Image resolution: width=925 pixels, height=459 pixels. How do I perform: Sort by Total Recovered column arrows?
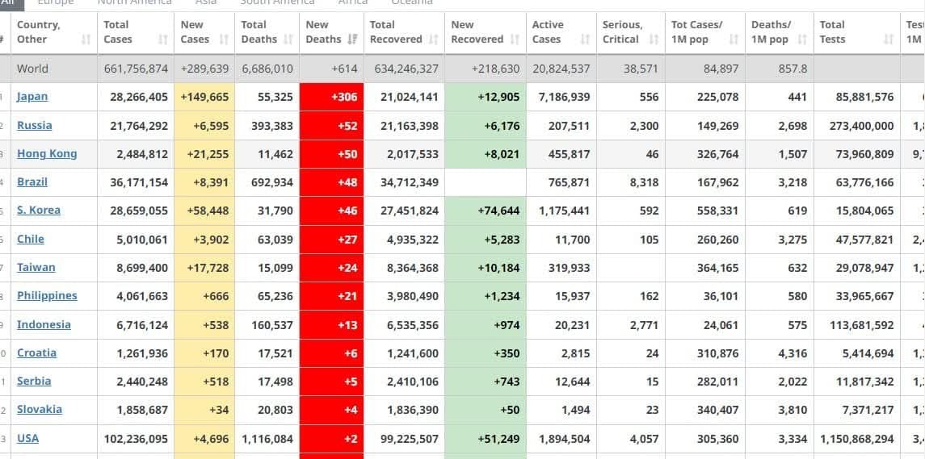(x=434, y=40)
